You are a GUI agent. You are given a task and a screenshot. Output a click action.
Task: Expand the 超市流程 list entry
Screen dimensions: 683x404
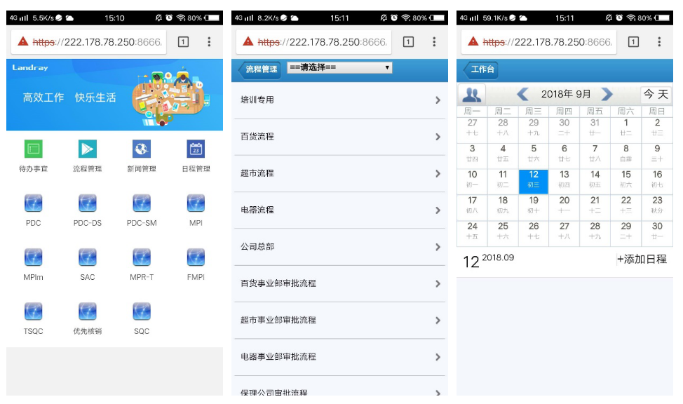[x=339, y=173]
